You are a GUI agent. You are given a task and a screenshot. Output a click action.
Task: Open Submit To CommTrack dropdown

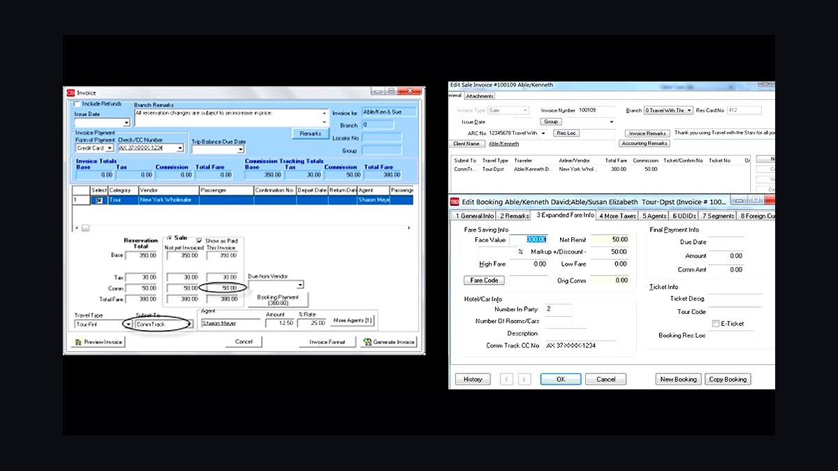click(x=189, y=324)
